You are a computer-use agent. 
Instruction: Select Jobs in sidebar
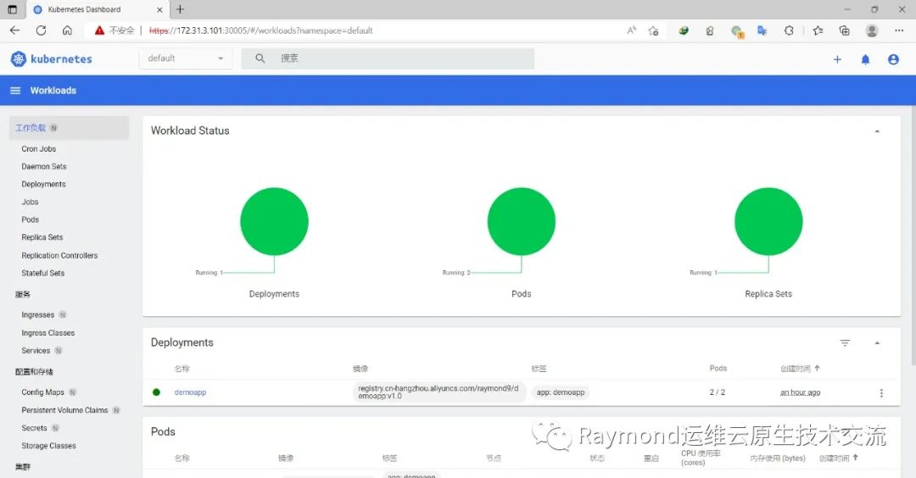pyautogui.click(x=30, y=202)
